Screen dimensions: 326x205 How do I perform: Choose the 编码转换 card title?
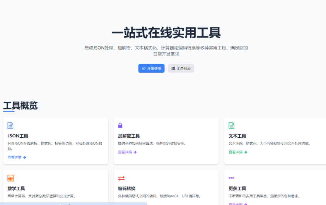coord(126,189)
